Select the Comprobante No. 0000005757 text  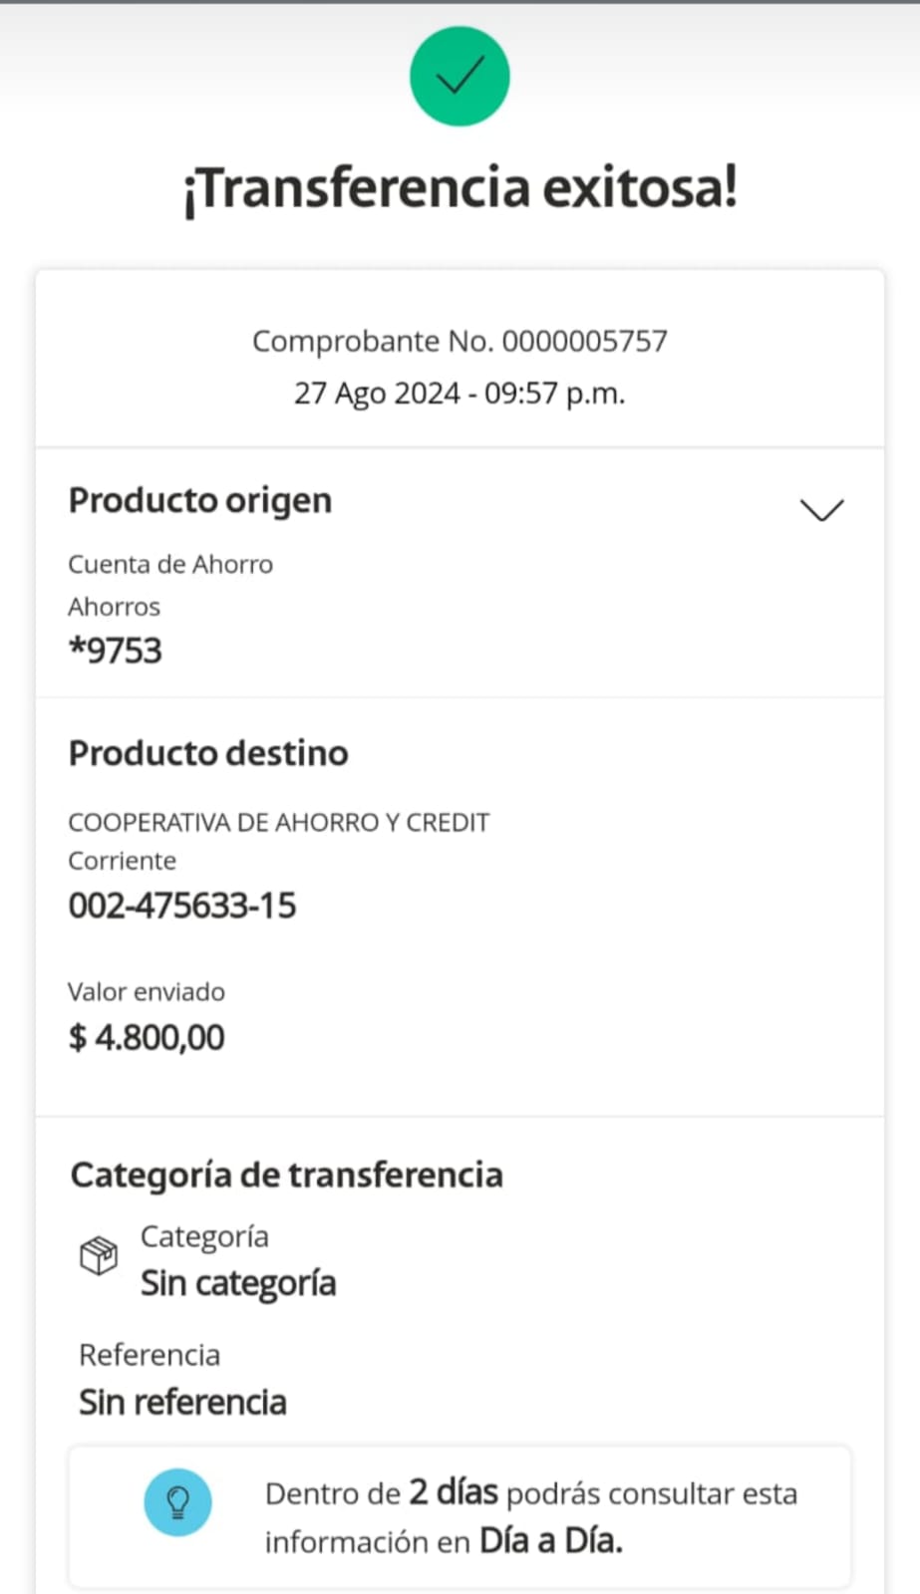click(460, 342)
